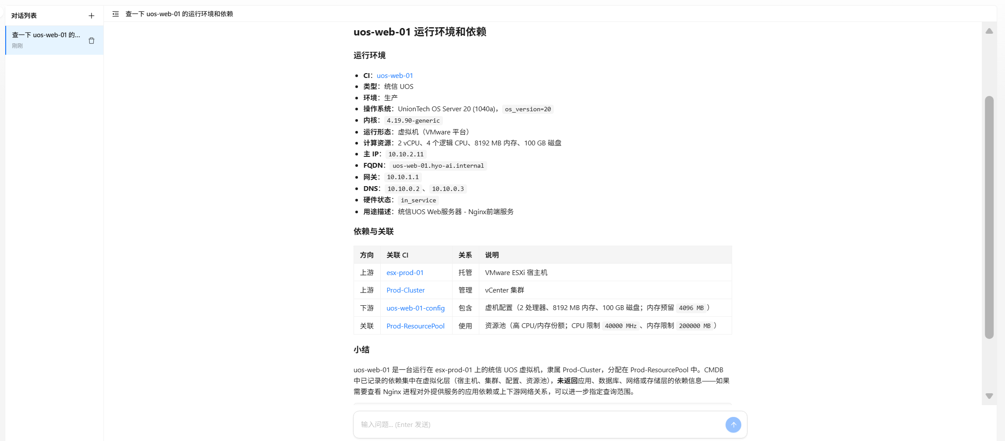The height and width of the screenshot is (441, 1005).
Task: Select the main IP 10.10.2.11
Action: tap(406, 154)
